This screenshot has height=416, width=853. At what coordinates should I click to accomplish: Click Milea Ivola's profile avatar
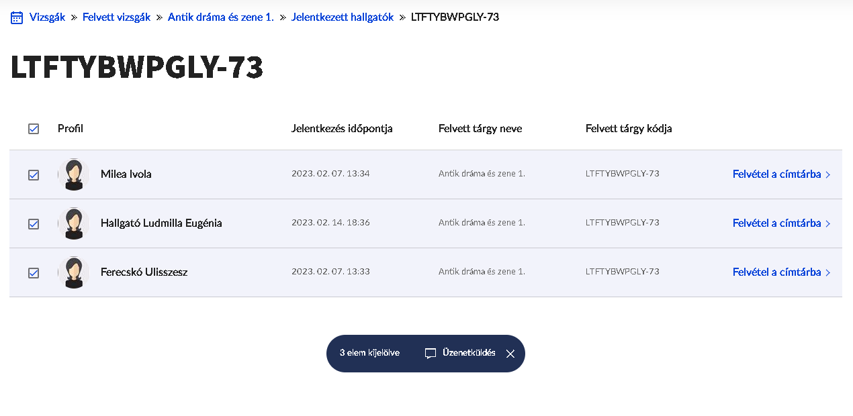click(73, 174)
